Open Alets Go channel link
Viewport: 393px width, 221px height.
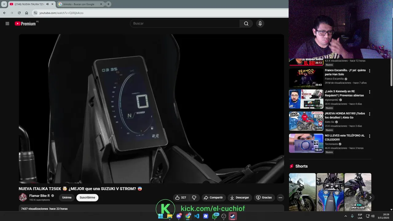click(x=329, y=122)
